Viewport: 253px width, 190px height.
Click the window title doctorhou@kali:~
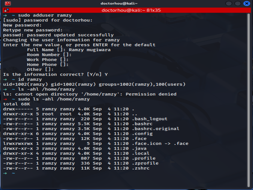tap(119, 3)
